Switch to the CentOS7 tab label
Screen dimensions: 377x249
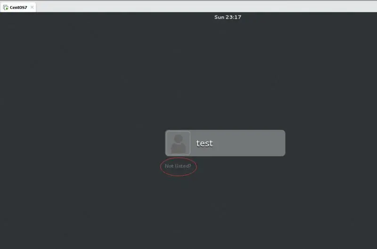(x=18, y=8)
